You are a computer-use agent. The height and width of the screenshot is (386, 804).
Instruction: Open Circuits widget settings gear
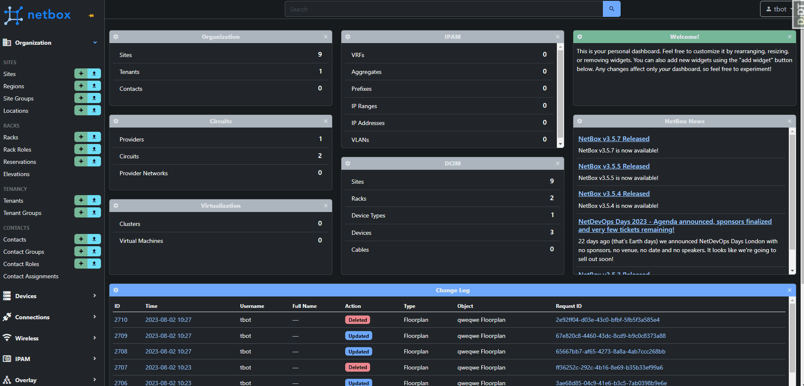pyautogui.click(x=116, y=121)
